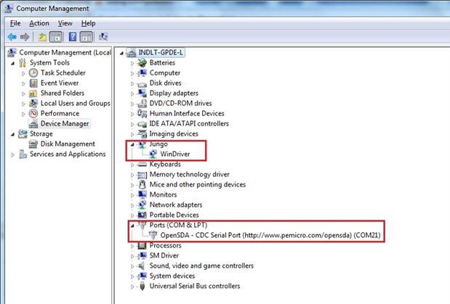Select the INDLT-GPDE-L computer name

(161, 53)
